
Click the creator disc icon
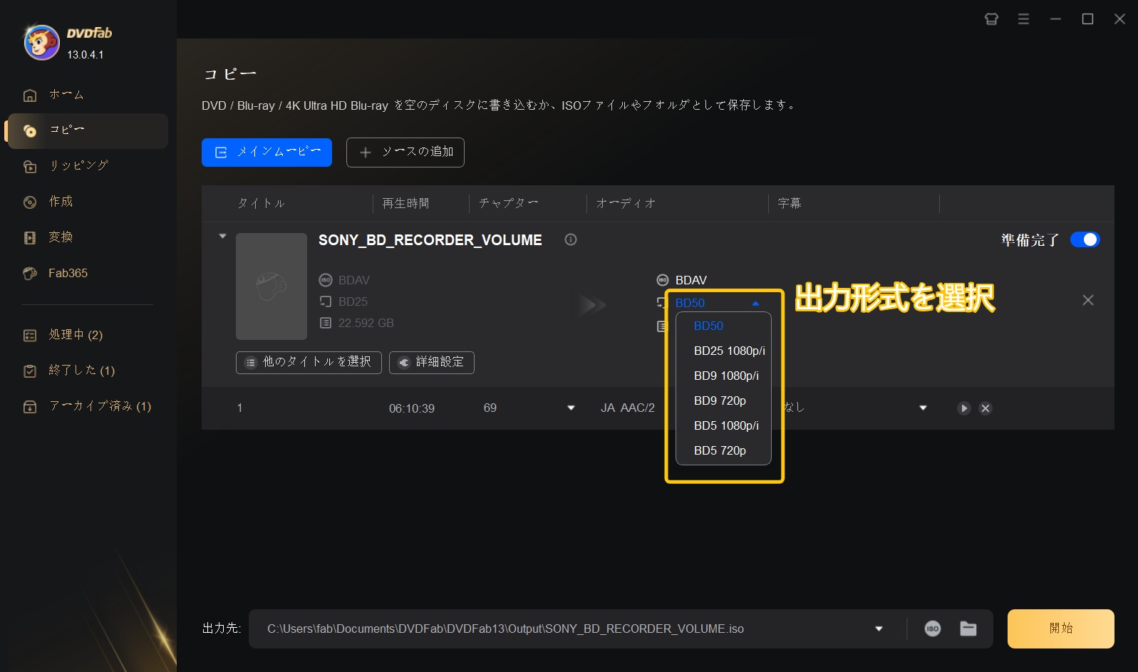coord(30,202)
